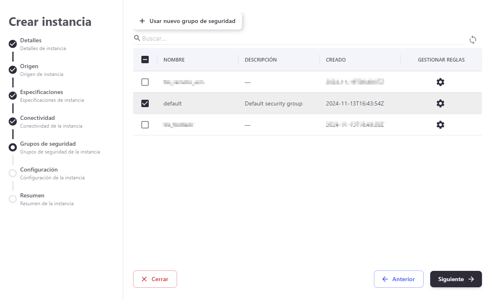Go back with the Anterior button
Screen dimensions: 491x300
click(398, 279)
